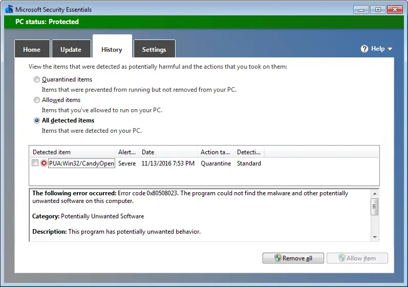The image size is (408, 287).
Task: Click the Action taken column header
Action: tap(216, 152)
